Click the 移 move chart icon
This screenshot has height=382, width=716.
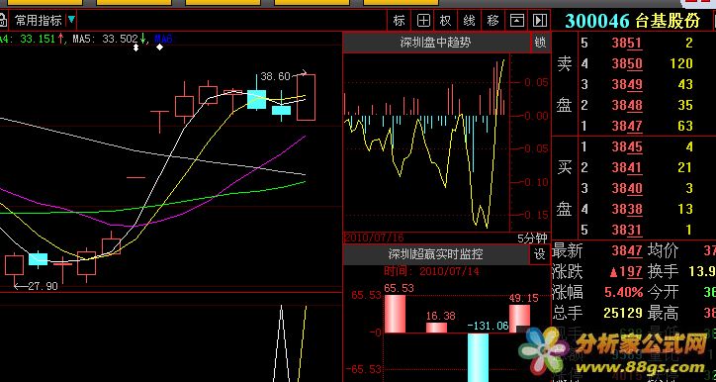(x=493, y=21)
